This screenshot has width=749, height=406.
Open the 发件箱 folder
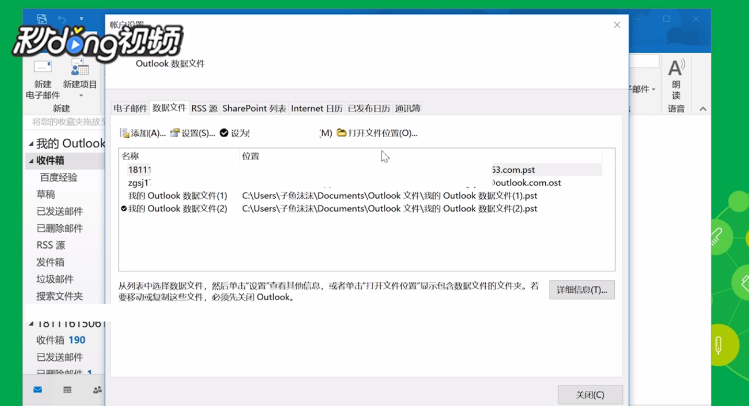tap(50, 262)
